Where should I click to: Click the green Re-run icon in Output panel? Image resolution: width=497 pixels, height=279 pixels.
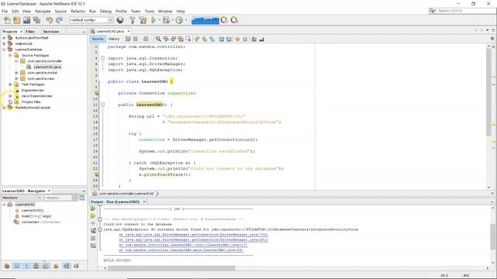pos(93,208)
